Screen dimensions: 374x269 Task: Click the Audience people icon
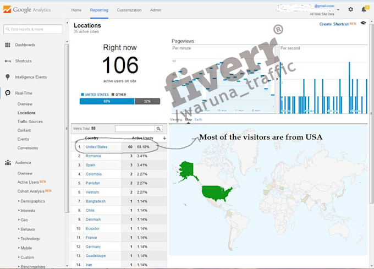click(8, 163)
